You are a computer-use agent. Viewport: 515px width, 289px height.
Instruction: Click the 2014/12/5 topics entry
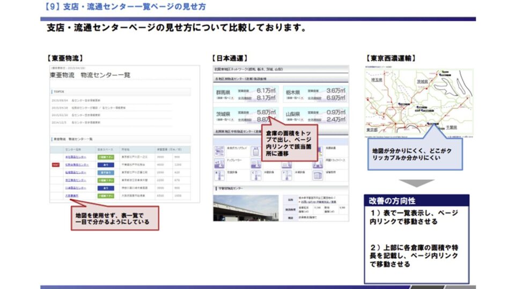coord(76,123)
